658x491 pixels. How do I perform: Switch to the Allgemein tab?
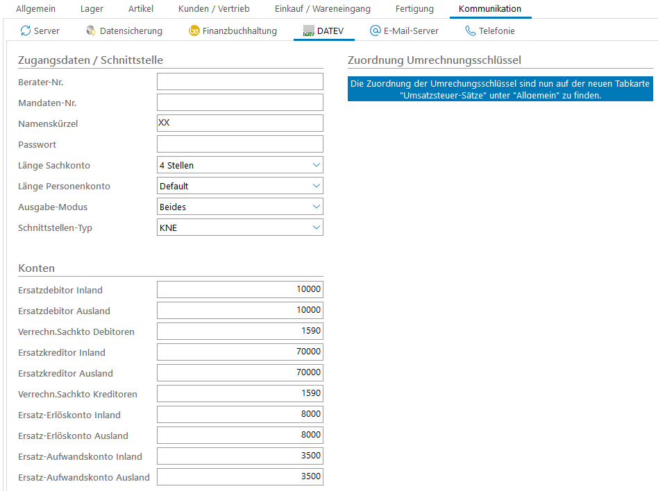tap(35, 9)
